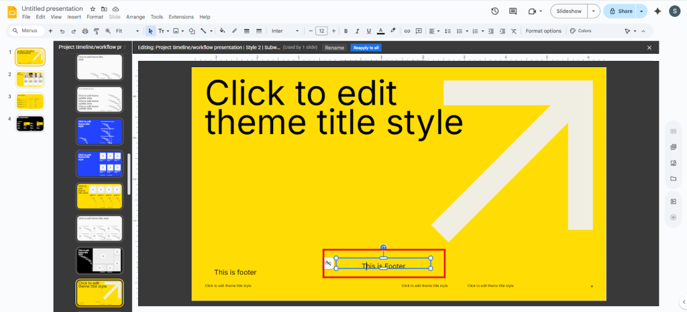The height and width of the screenshot is (312, 687).
Task: Click the Rename button
Action: [x=334, y=48]
